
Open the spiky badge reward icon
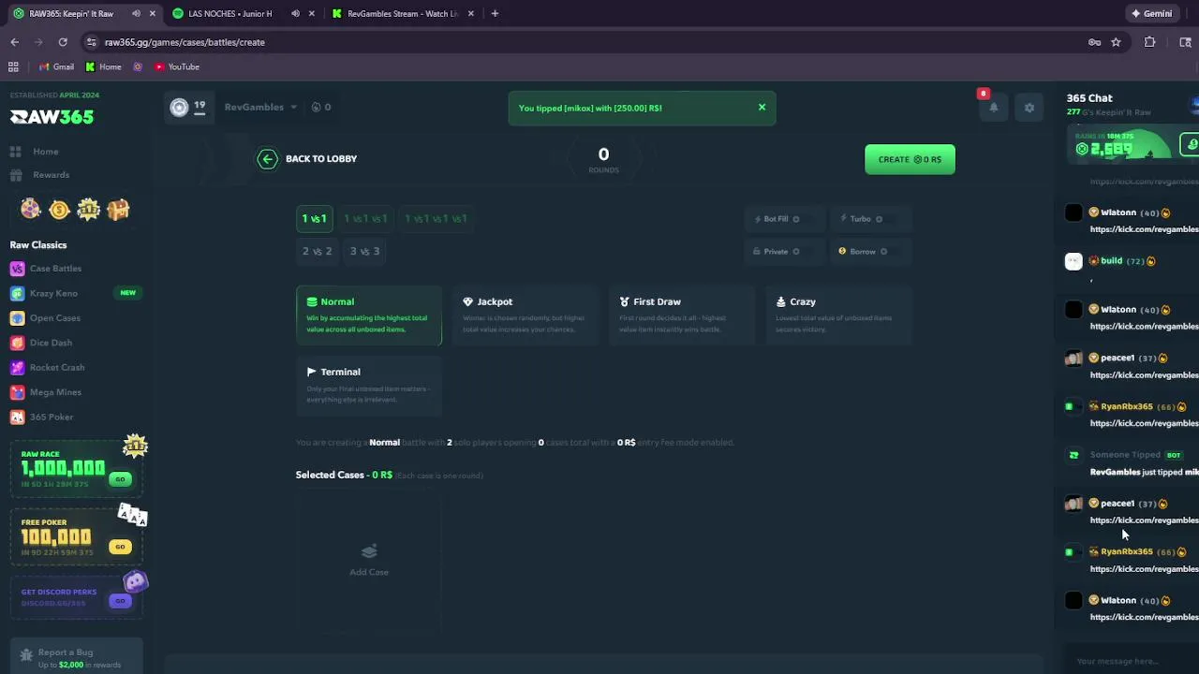coord(89,210)
